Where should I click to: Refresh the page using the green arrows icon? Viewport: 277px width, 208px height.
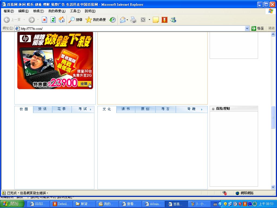tap(53, 19)
